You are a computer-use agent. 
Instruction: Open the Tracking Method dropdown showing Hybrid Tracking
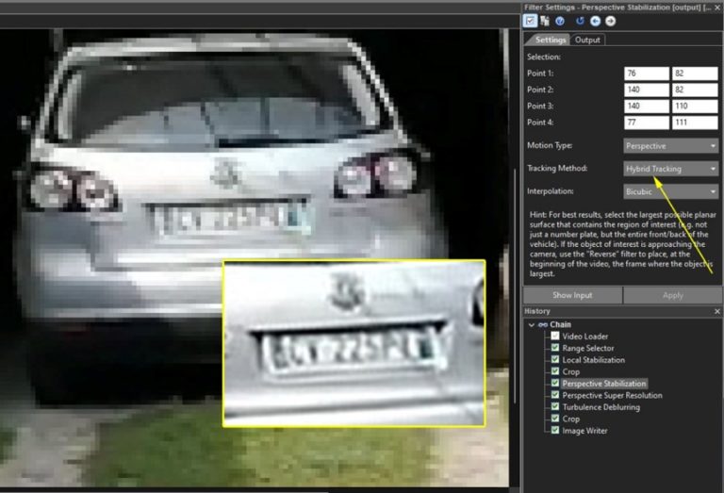pos(671,169)
